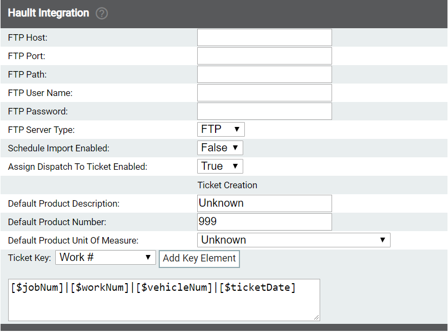Image resolution: width=448 pixels, height=332 pixels.
Task: Expand Schedule Import Enabled dropdown
Action: (220, 148)
